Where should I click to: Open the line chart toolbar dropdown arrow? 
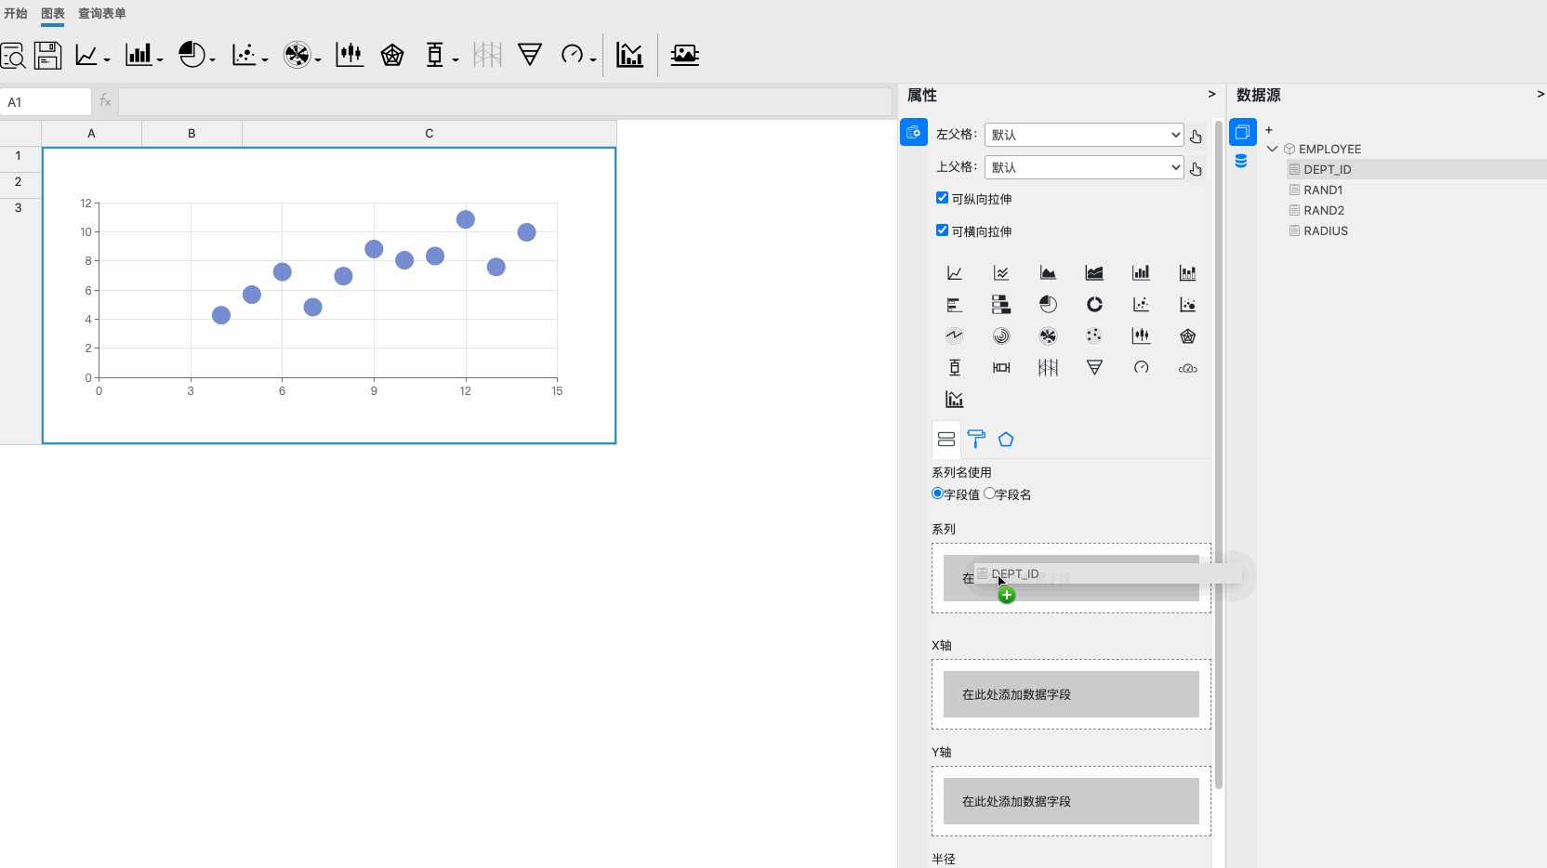tap(107, 59)
